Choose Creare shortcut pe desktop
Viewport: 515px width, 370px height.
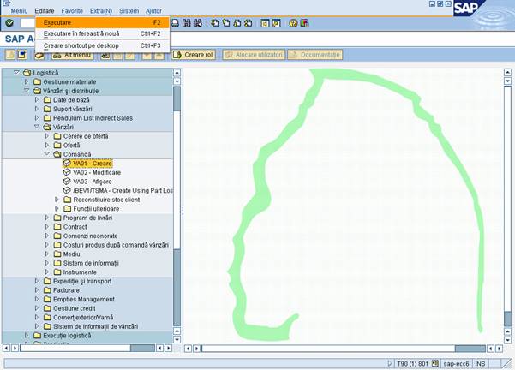point(103,45)
